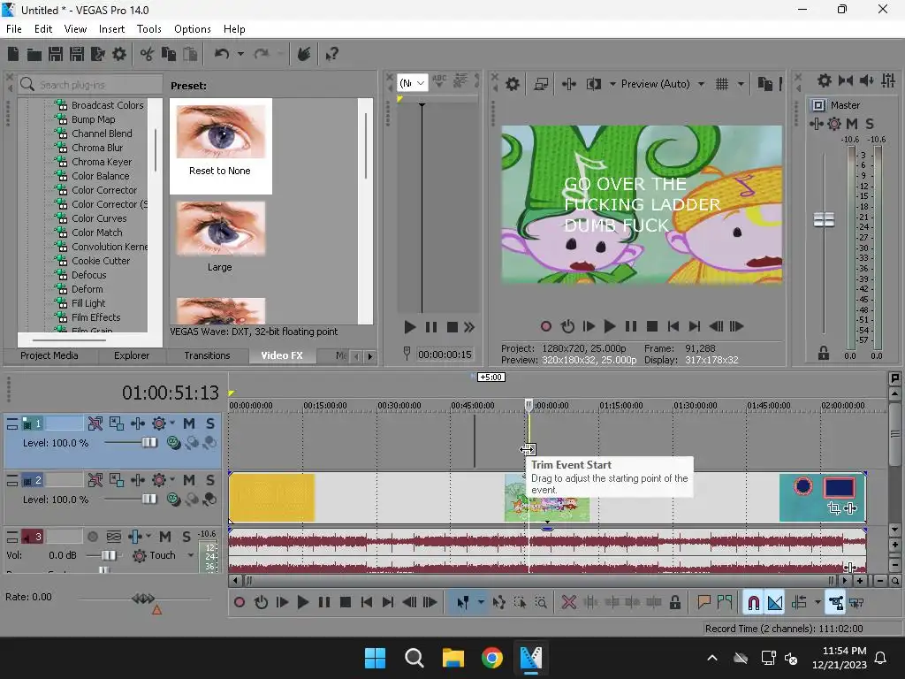Image resolution: width=905 pixels, height=679 pixels.
Task: Toggle Master bus Mute button
Action: pos(851,124)
